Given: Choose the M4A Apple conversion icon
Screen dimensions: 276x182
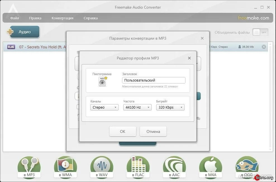Looking at the screenshot, I should coord(211,167).
